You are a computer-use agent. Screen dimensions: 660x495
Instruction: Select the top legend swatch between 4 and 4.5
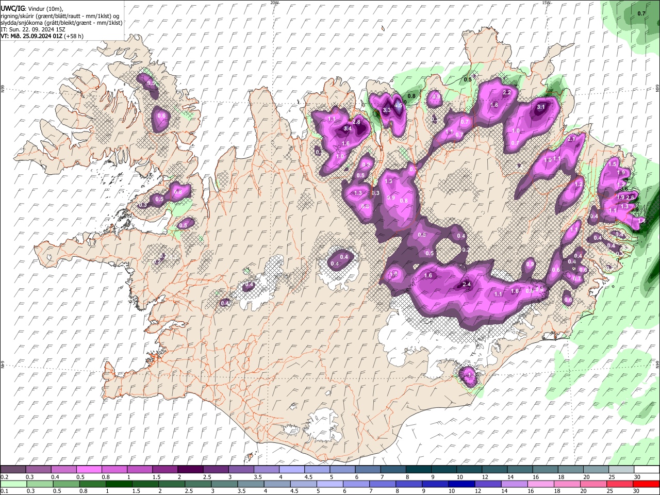291,470
